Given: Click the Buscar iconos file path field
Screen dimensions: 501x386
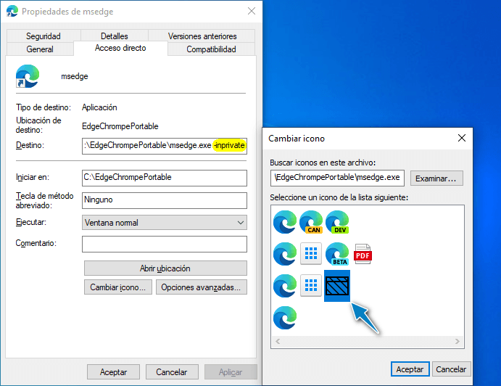Looking at the screenshot, I should [x=337, y=178].
